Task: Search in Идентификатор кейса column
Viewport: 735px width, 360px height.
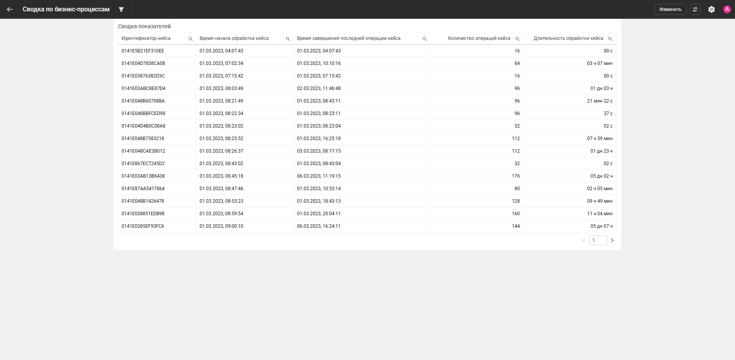Action: pos(191,39)
